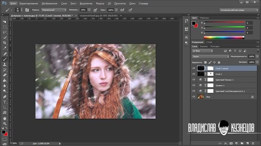This screenshot has height=146, width=261.
Task: Select the Lasso tool
Action: pos(4,32)
